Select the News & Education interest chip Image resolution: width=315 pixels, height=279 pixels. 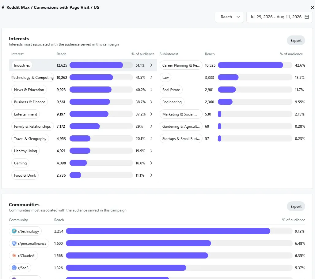click(29, 90)
